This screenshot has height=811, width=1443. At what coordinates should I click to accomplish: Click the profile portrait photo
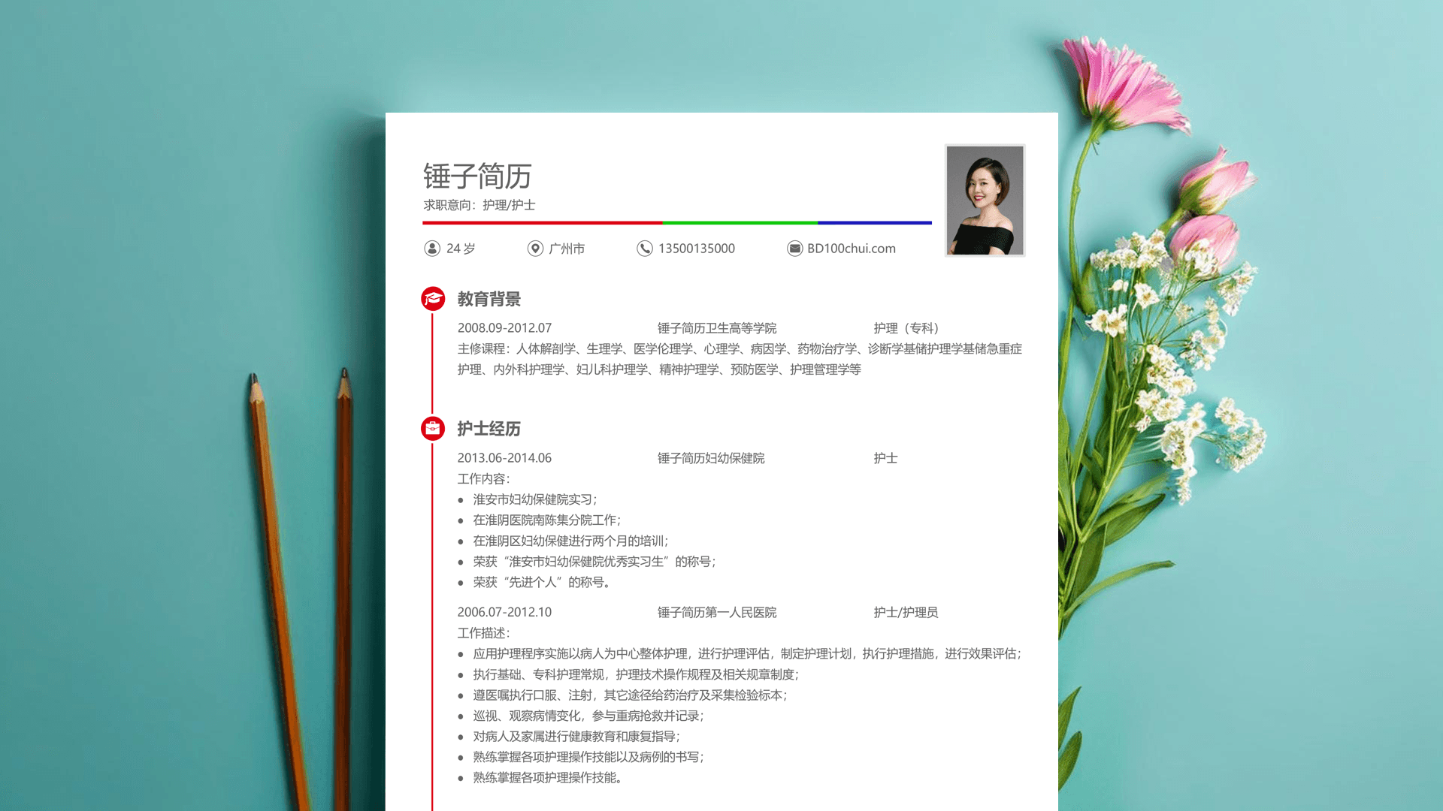coord(985,200)
